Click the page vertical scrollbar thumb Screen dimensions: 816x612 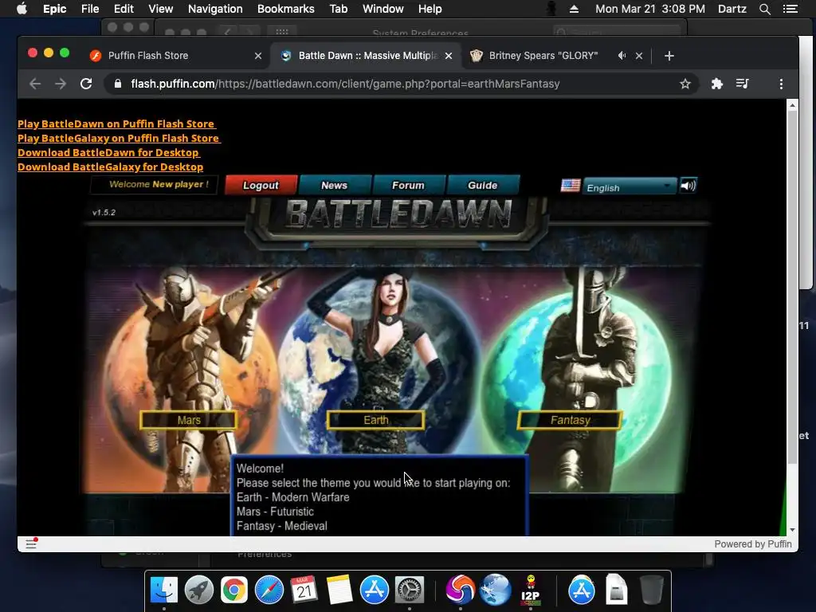(x=791, y=286)
